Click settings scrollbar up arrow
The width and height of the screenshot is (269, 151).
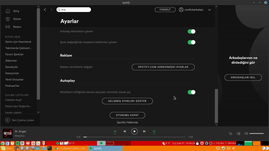coord(216,7)
